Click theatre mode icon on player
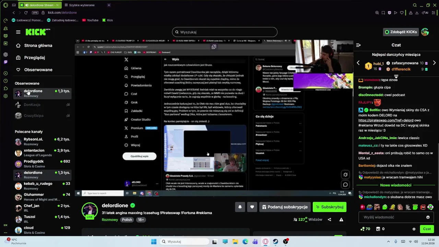Screen dimensions: 439x247 pyautogui.click(x=345, y=175)
